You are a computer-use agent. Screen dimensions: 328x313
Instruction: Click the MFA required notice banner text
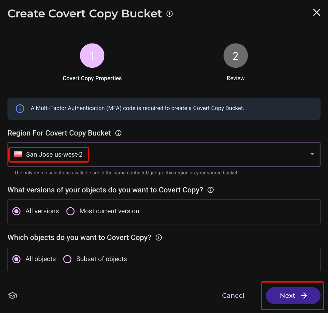pyautogui.click(x=137, y=108)
